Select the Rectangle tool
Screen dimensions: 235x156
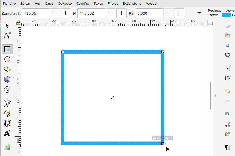point(7,49)
